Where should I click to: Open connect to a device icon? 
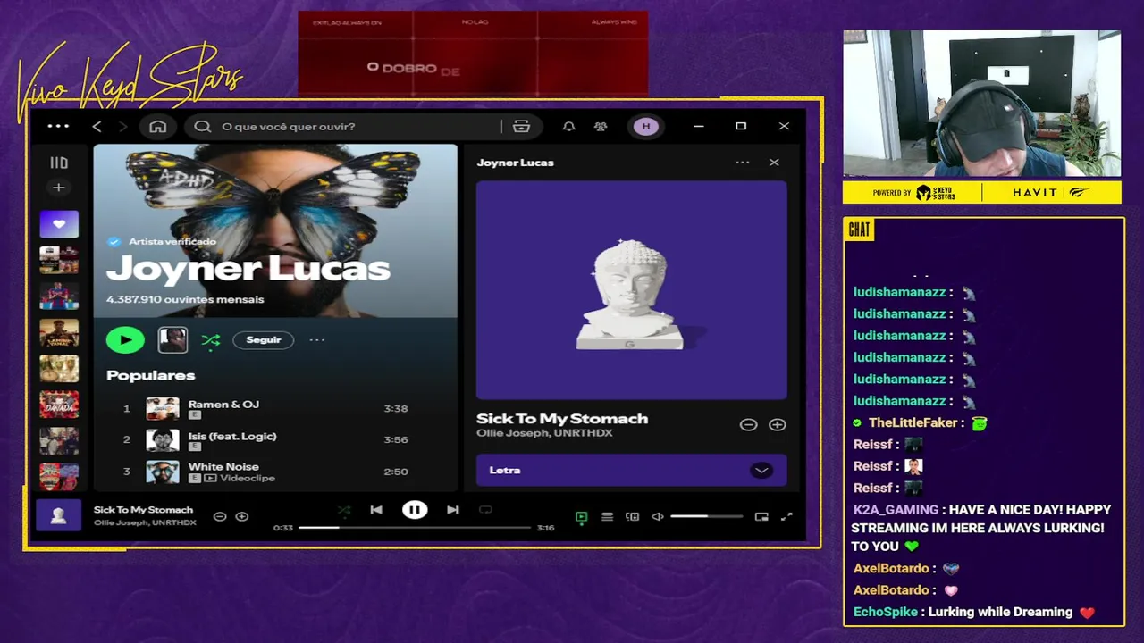tap(633, 517)
